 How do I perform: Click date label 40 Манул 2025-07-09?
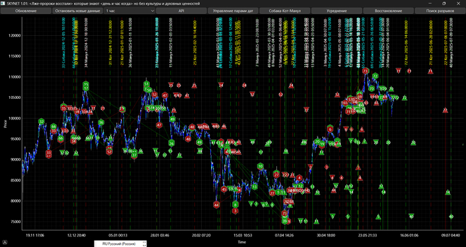pos(451,42)
